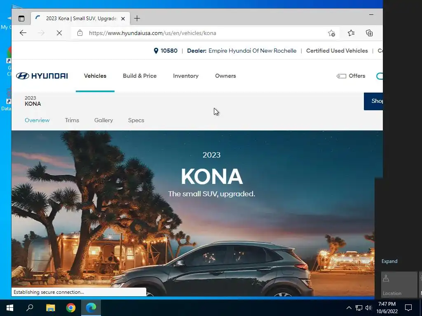Open a new tab with plus icon
Screen dimensions: 422x316
click(x=137, y=18)
